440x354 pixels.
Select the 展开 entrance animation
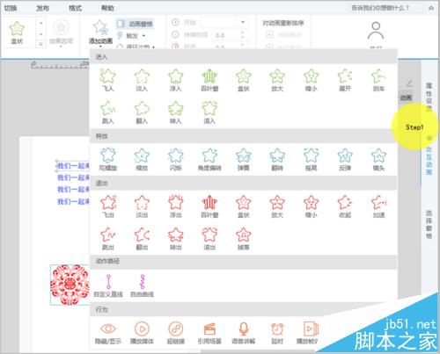pos(345,80)
